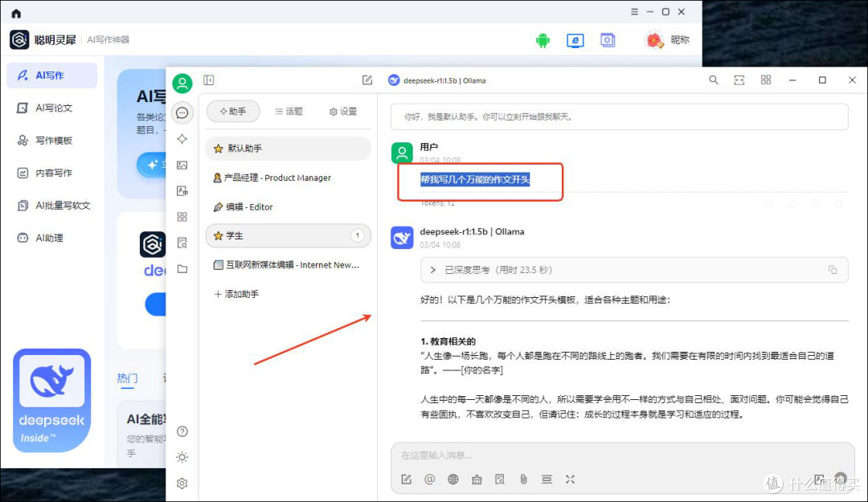The width and height of the screenshot is (868, 502).
Task: Toggle the light/dark theme sun icon
Action: pyautogui.click(x=182, y=457)
